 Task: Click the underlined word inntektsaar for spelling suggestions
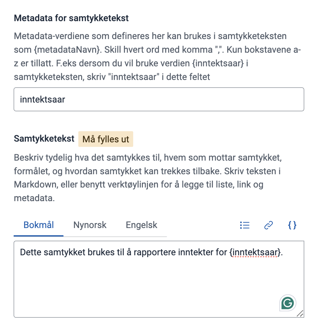(x=256, y=252)
